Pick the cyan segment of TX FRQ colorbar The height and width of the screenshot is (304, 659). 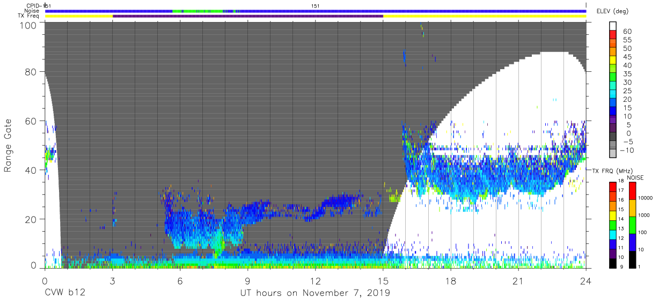[x=613, y=234]
